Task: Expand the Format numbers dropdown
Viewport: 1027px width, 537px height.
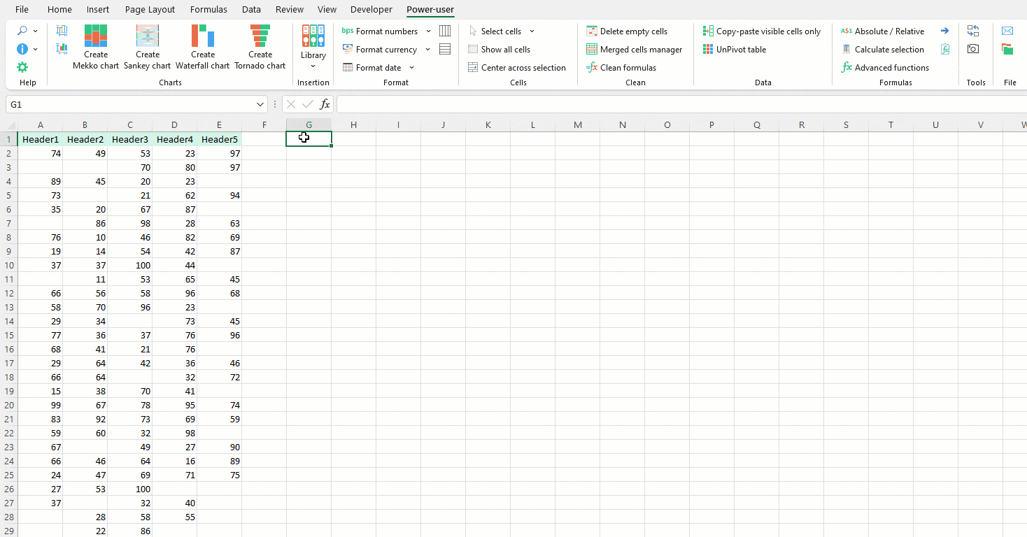Action: point(427,31)
